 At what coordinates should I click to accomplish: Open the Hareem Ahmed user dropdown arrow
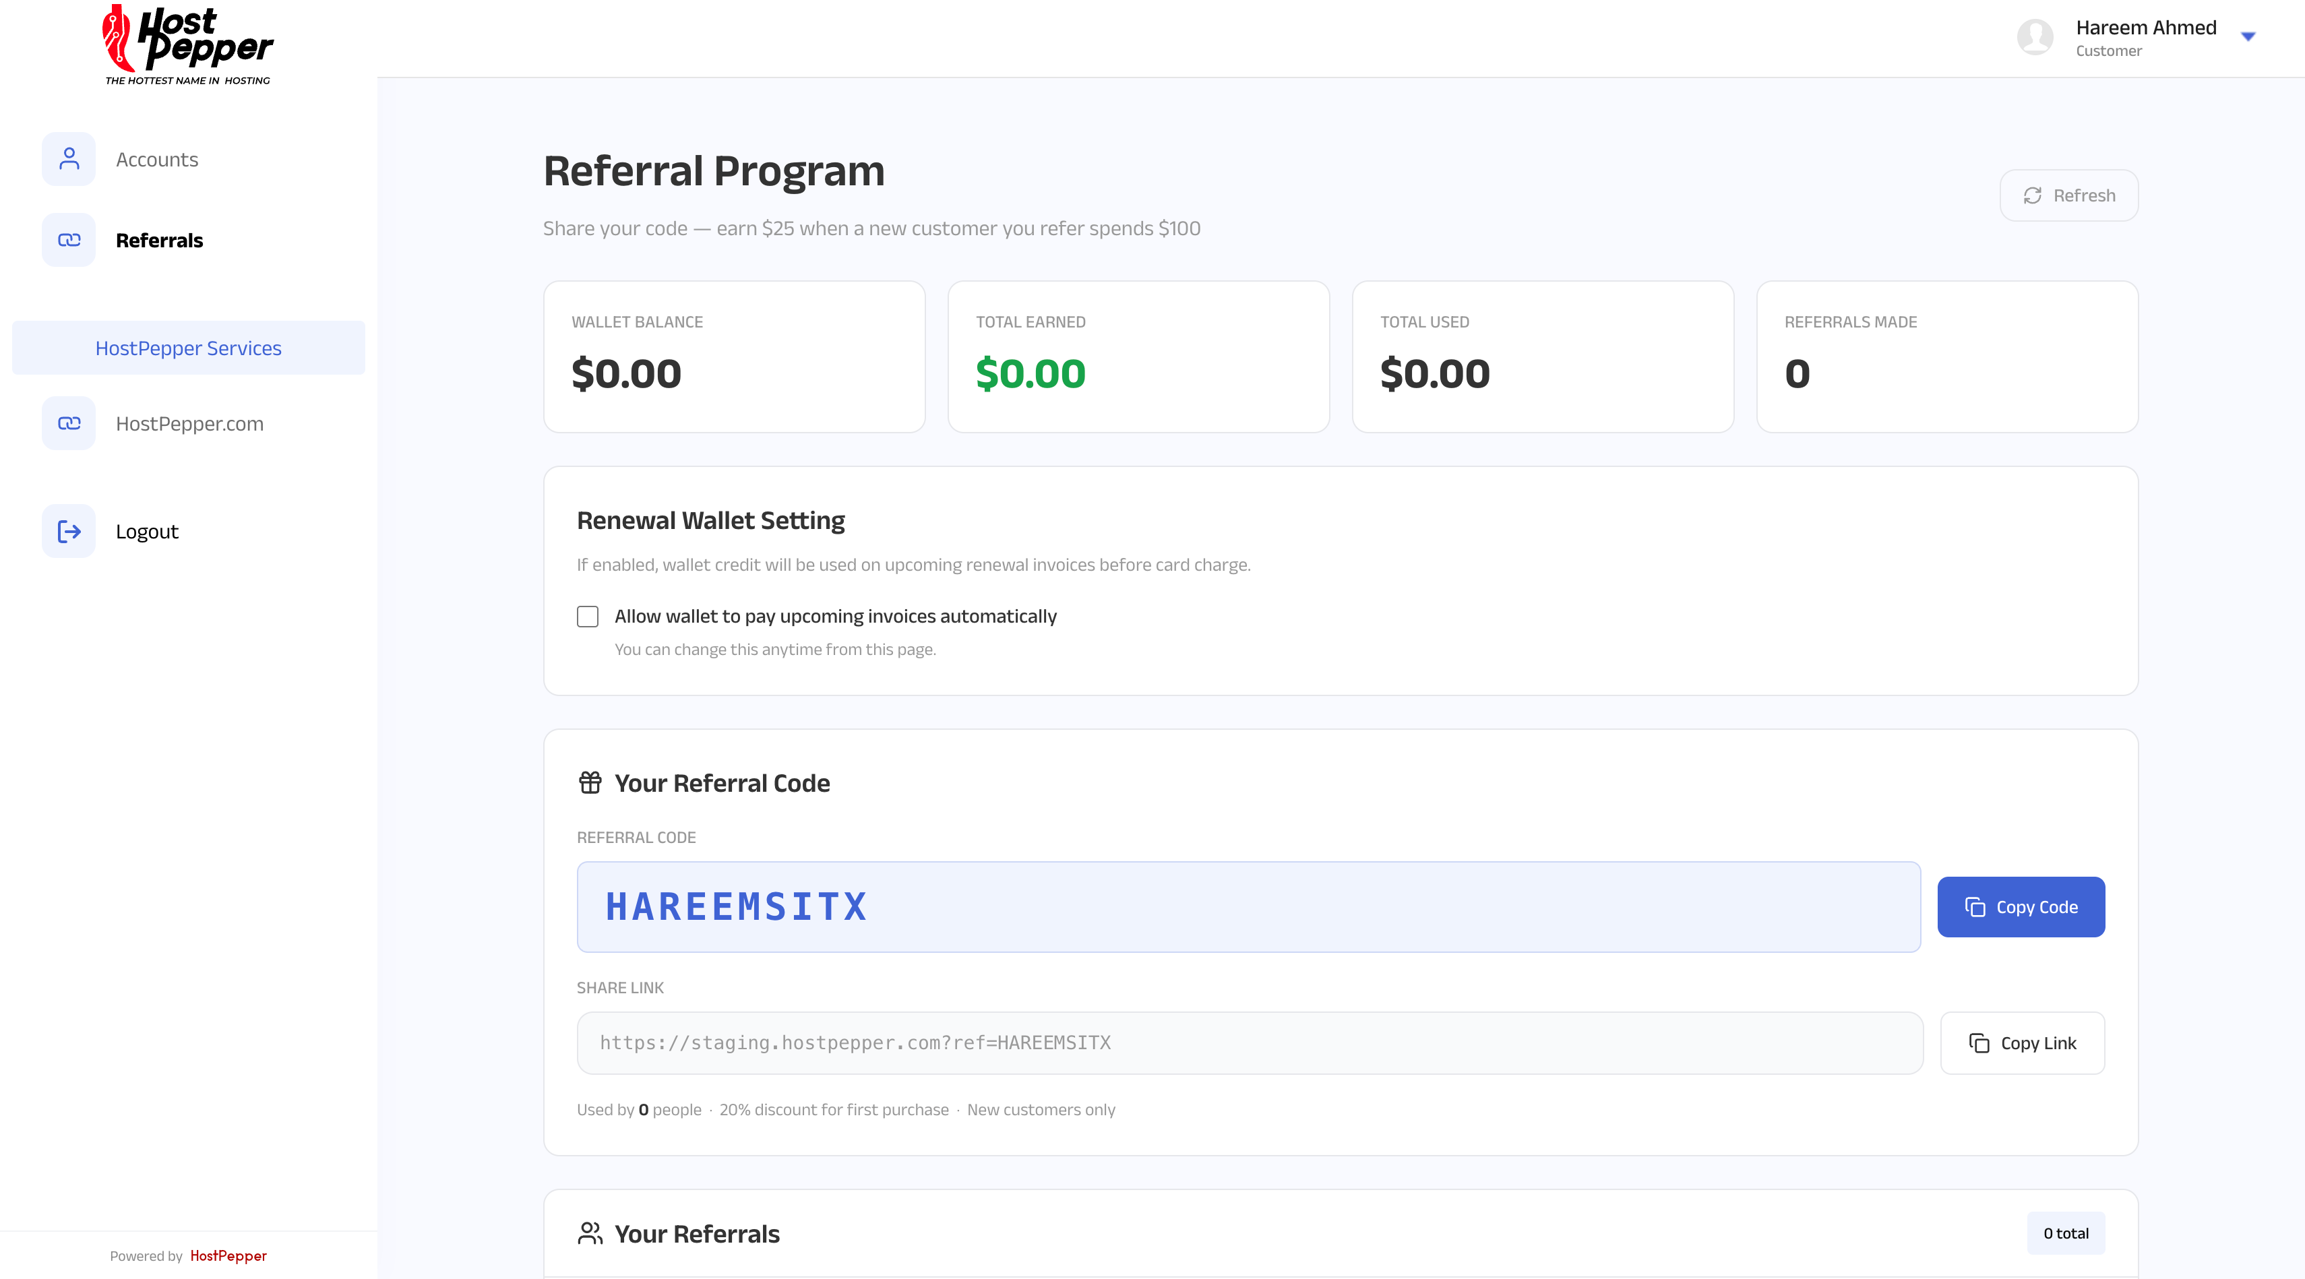(2248, 36)
